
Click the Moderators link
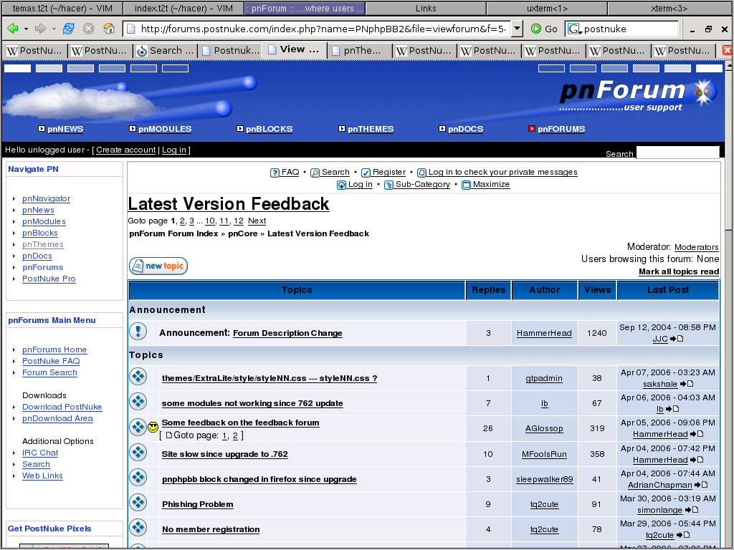click(697, 247)
